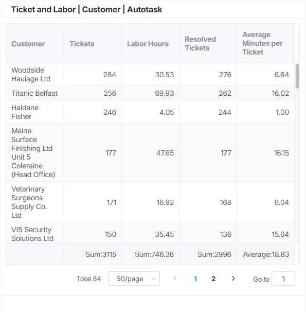Click resolved tickets value 262
The height and width of the screenshot is (312, 306).
(225, 93)
